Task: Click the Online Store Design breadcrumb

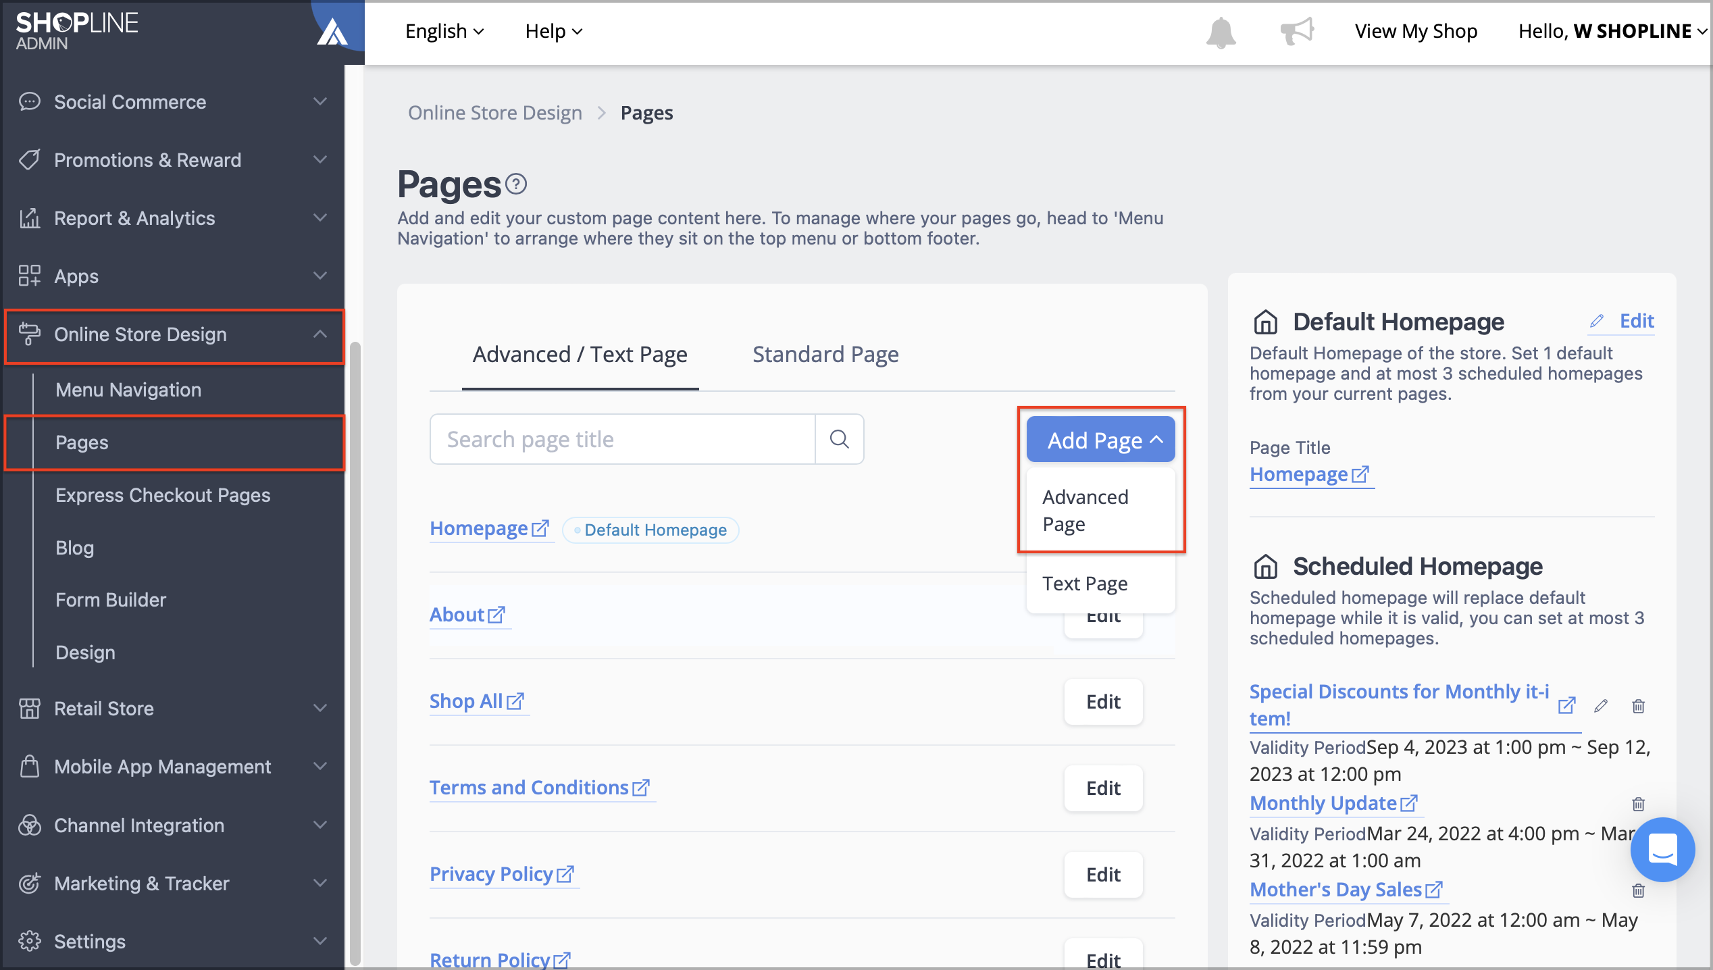Action: (x=494, y=113)
